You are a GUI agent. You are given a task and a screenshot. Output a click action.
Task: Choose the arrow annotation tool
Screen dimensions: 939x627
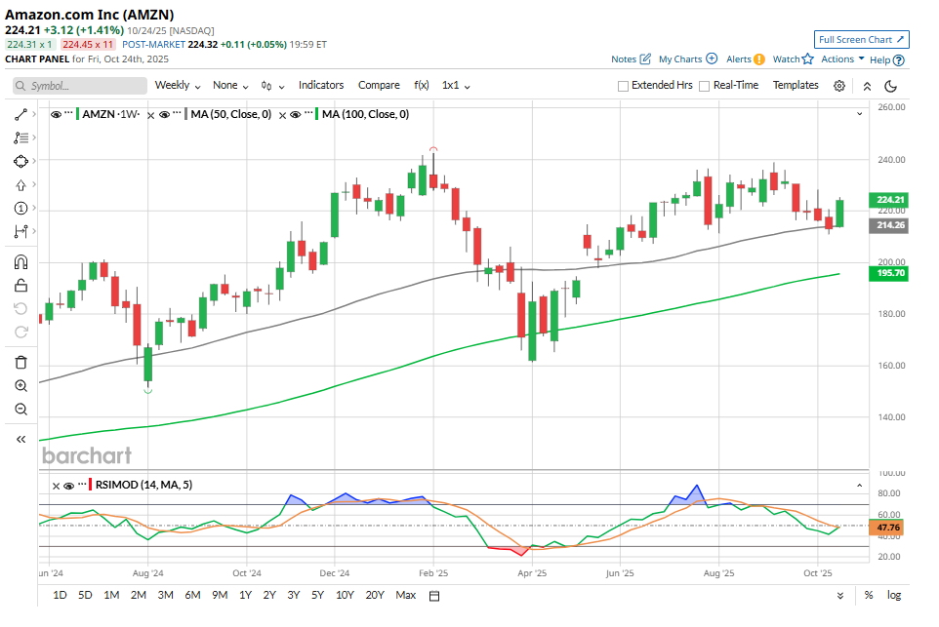[x=20, y=185]
